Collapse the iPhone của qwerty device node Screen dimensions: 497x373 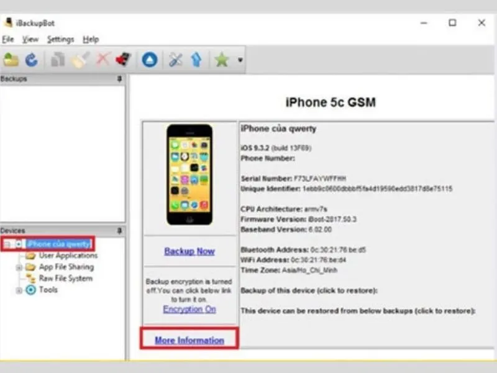click(x=7, y=244)
